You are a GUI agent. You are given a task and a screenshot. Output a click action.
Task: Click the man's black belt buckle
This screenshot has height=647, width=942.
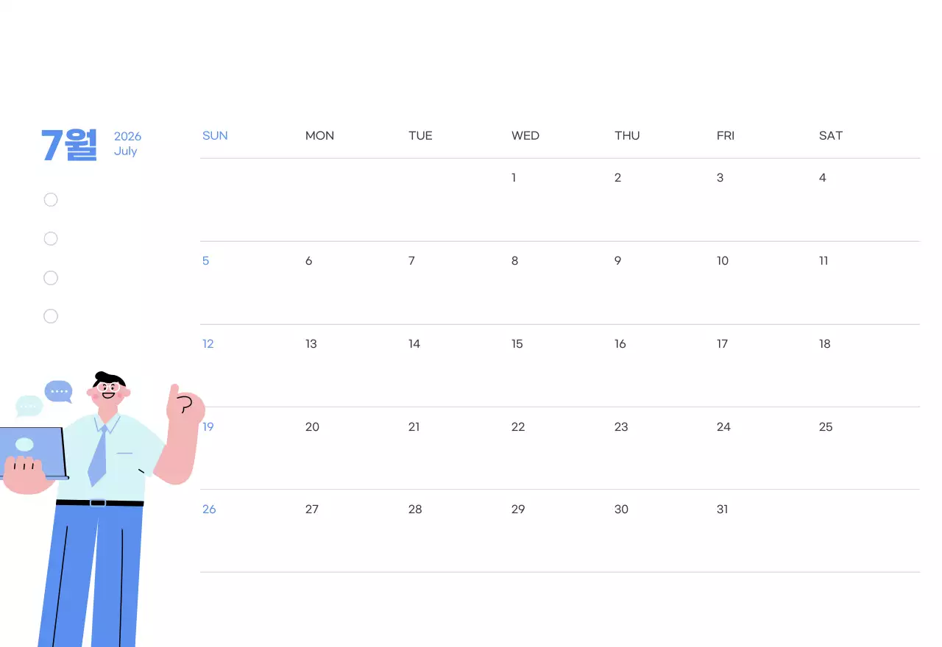click(98, 503)
